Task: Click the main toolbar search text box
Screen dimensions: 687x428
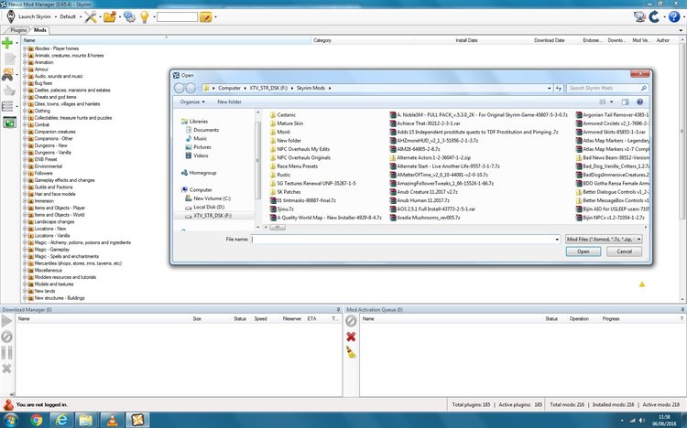Action: pyautogui.click(x=178, y=17)
